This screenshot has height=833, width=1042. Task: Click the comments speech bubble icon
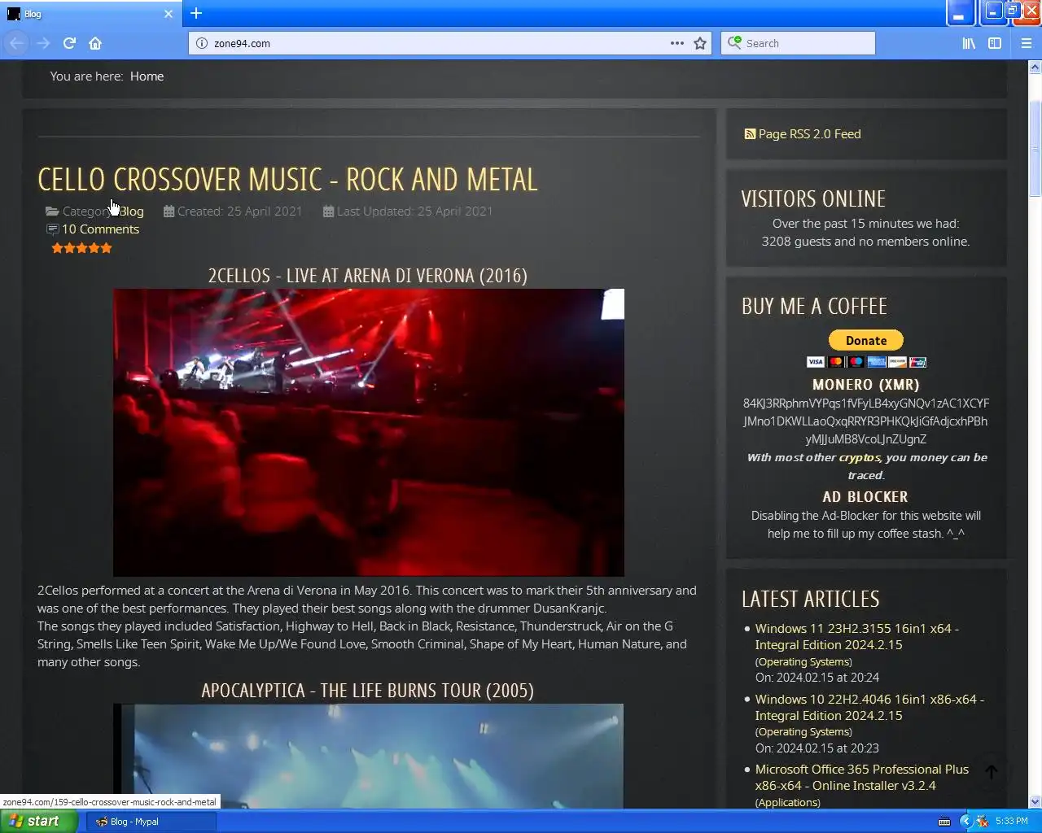pyautogui.click(x=52, y=229)
